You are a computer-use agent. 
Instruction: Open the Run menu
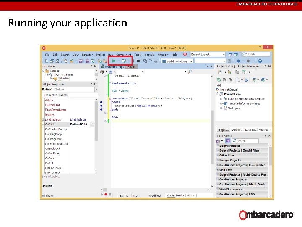point(110,55)
